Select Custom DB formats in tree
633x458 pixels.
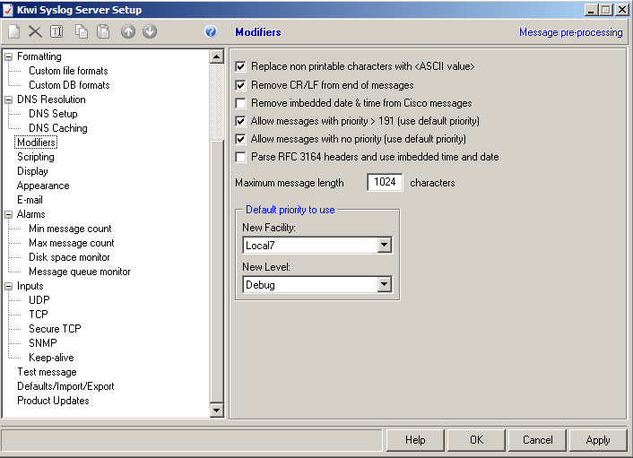coord(69,85)
